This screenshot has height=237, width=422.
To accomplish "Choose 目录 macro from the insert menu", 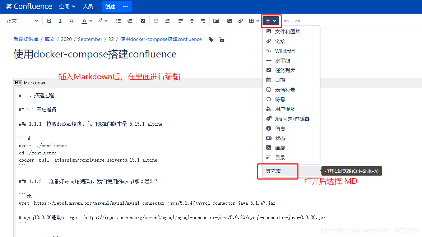I will [291, 157].
